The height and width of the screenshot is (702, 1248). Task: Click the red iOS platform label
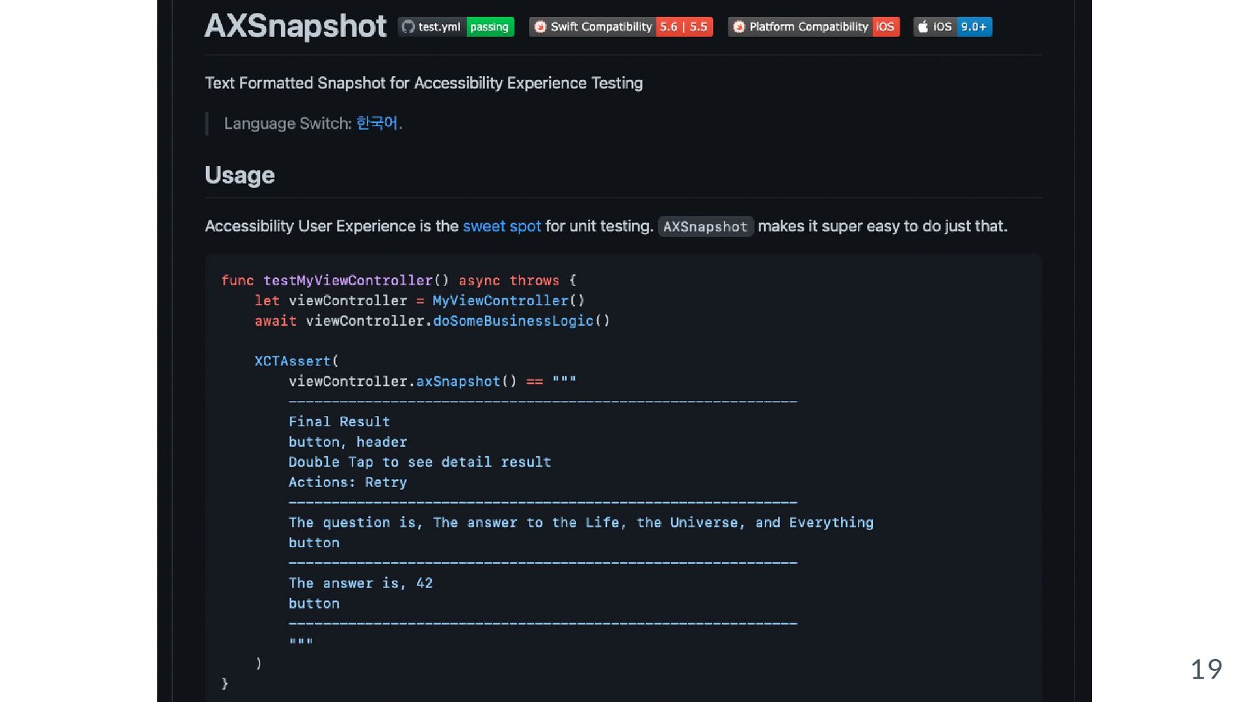coord(885,27)
